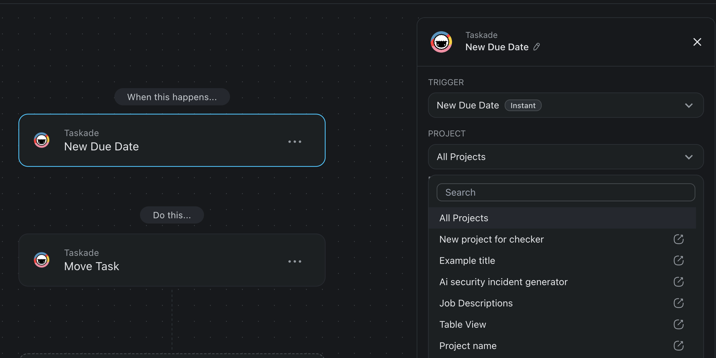The height and width of the screenshot is (358, 716).
Task: Choose 'Ai security incident generator' project
Action: click(x=562, y=282)
